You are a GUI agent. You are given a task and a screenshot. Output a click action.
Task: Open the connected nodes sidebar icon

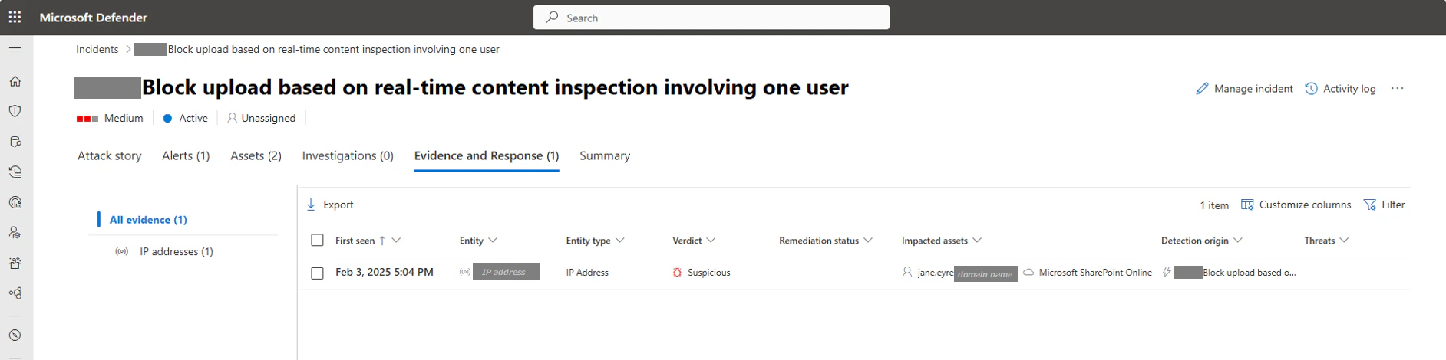15,293
